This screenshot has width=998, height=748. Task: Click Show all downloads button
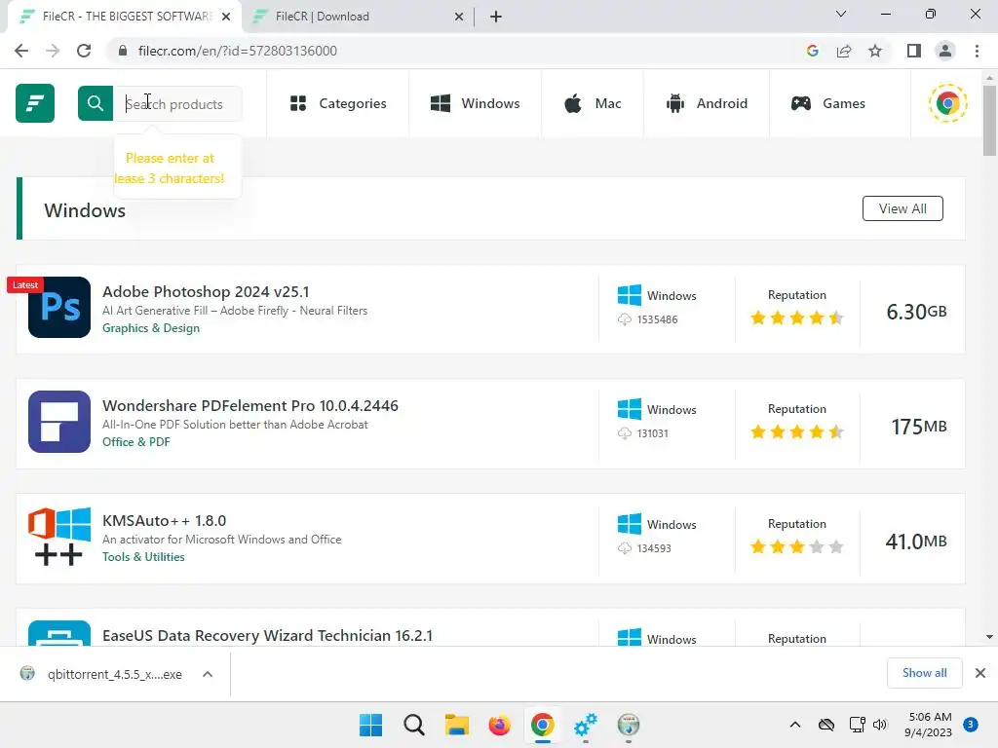coord(924,673)
